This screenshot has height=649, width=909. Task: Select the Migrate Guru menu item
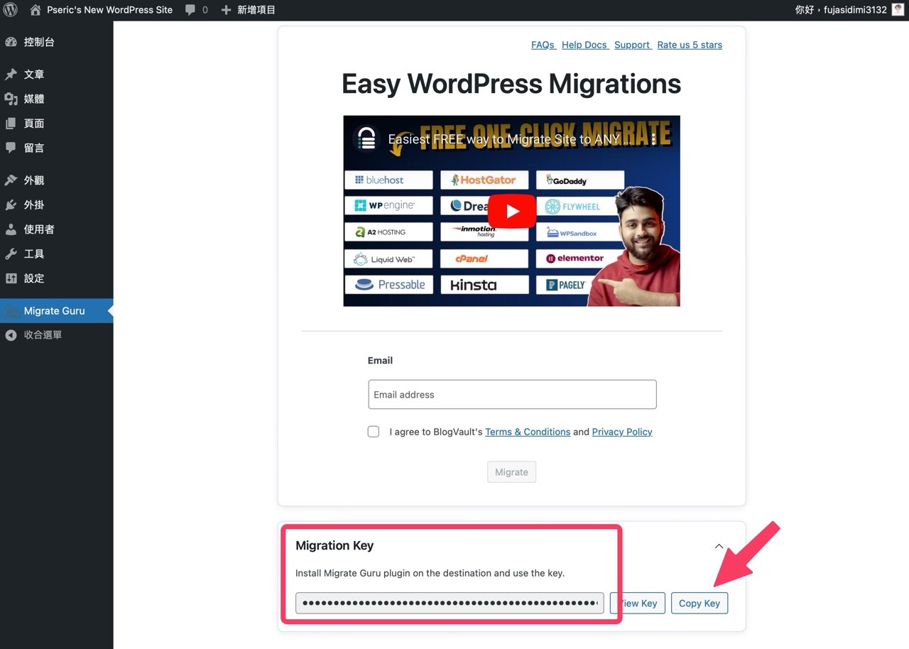[57, 310]
